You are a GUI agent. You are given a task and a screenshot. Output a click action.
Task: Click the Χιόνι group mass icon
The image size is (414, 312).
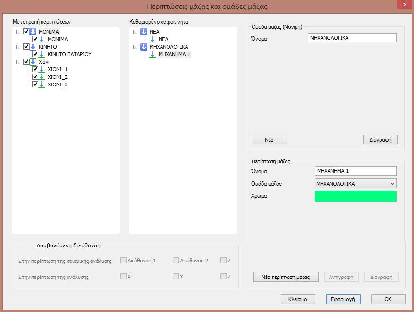click(33, 62)
